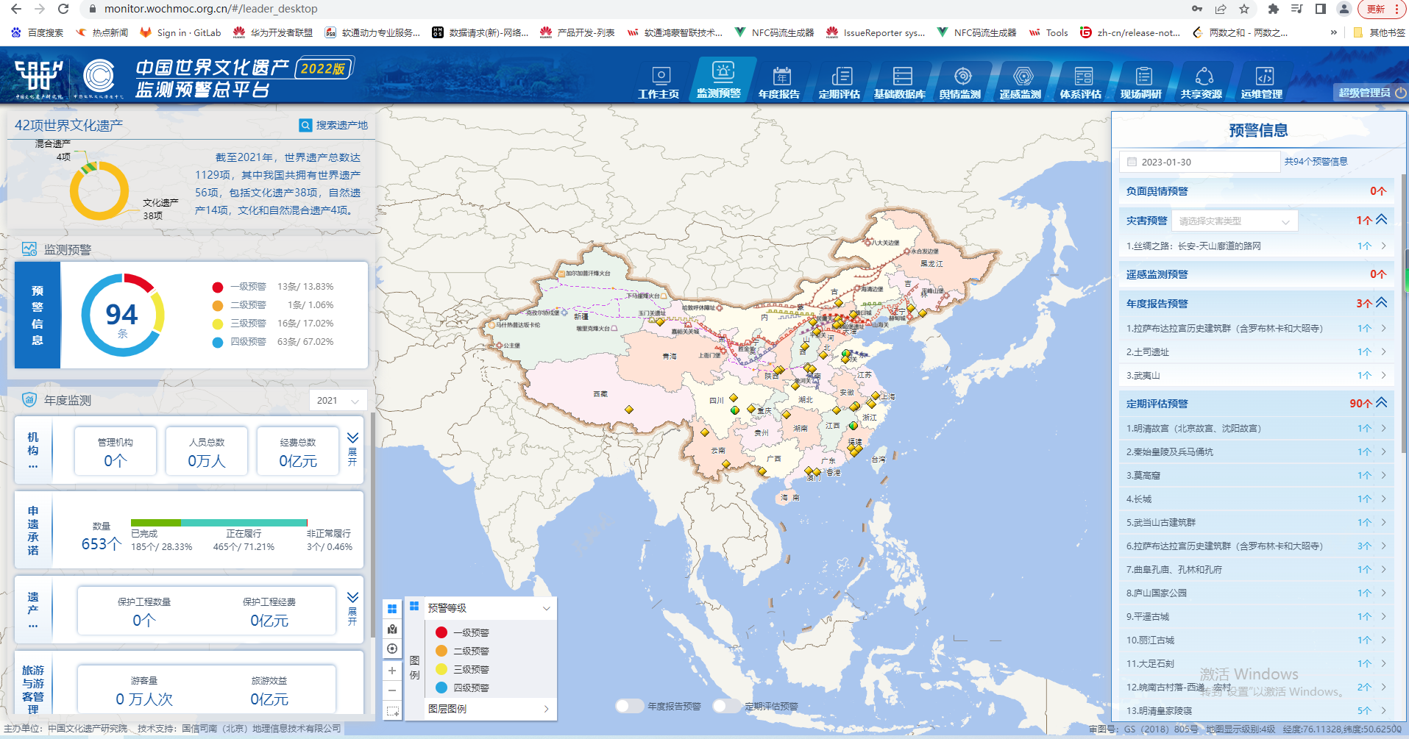The image size is (1409, 739).
Task: Click the 共享资源 sharing icon
Action: (x=1204, y=76)
